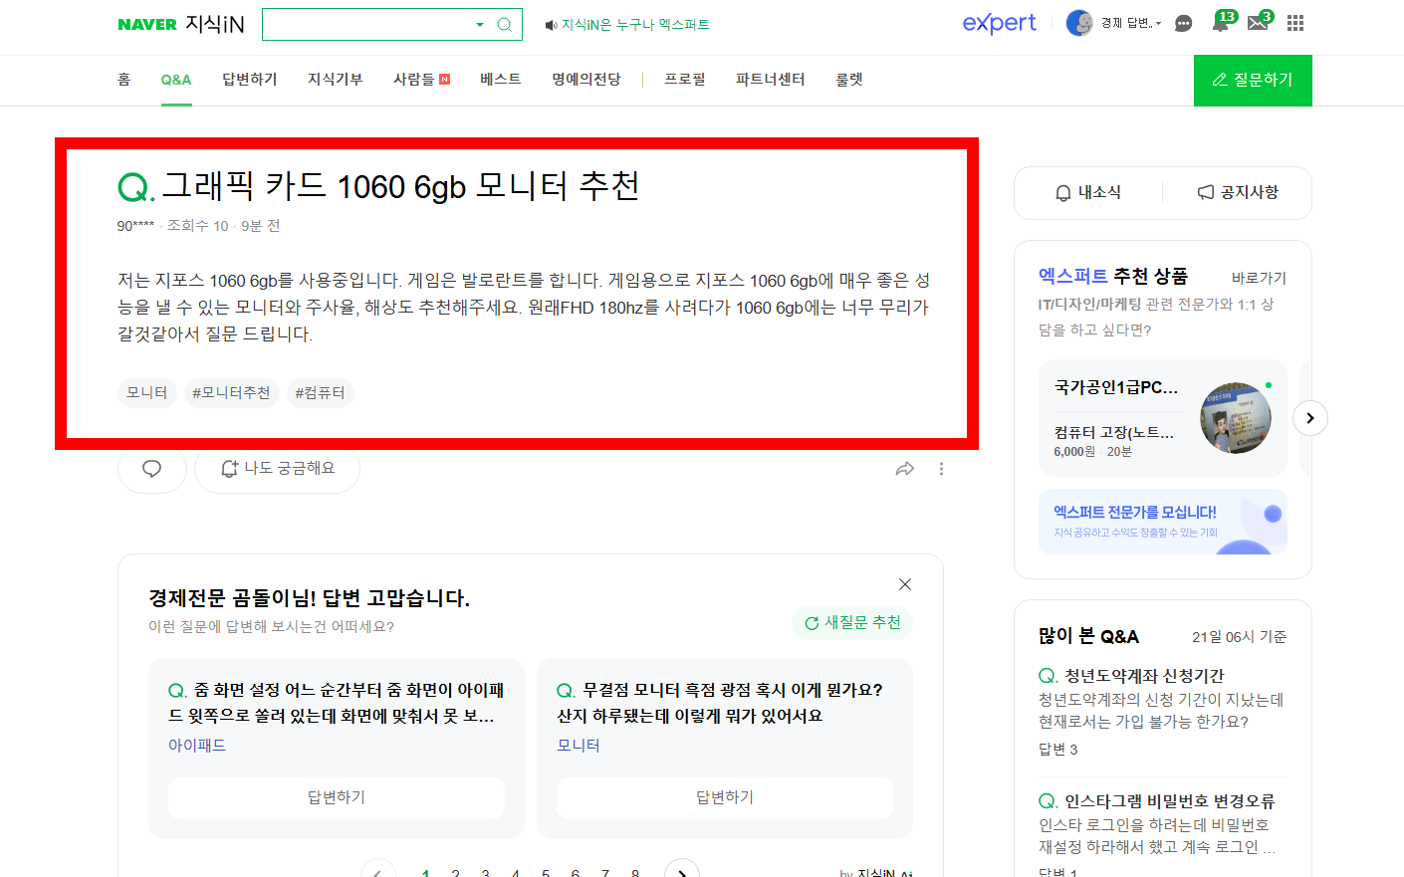The image size is (1404, 877).
Task: Click the 엑스퍼트 추천 상품 heading
Action: click(x=1113, y=276)
